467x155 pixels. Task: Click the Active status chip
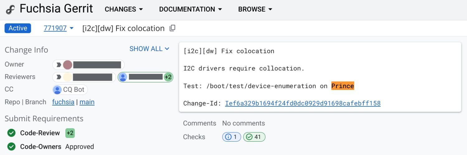point(18,28)
